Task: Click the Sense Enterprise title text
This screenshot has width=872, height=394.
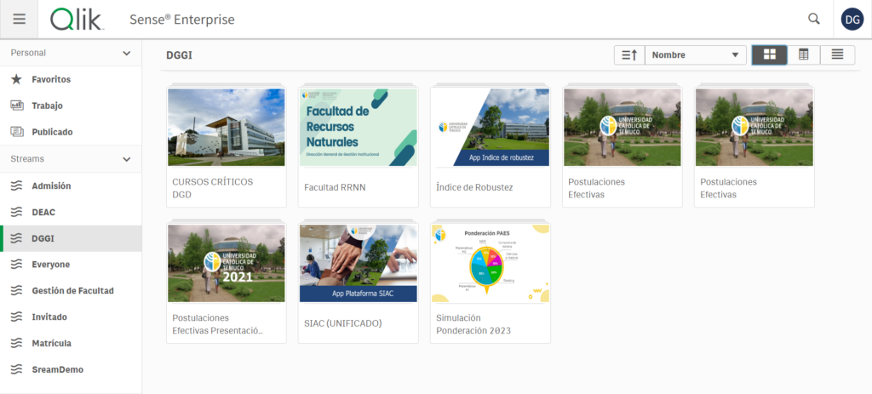Action: pos(182,20)
